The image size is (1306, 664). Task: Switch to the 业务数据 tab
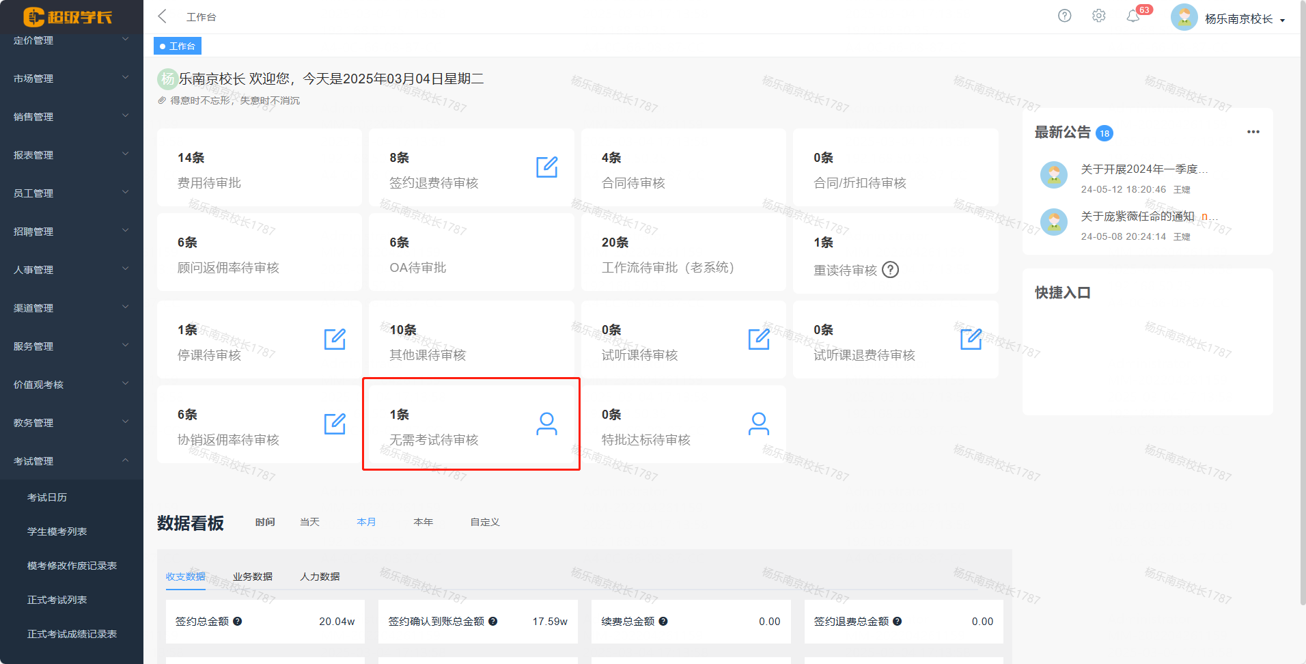251,576
